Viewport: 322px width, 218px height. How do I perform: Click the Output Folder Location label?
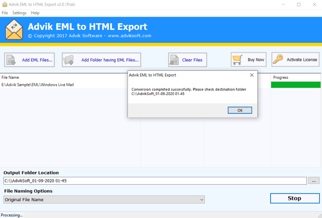31,173
